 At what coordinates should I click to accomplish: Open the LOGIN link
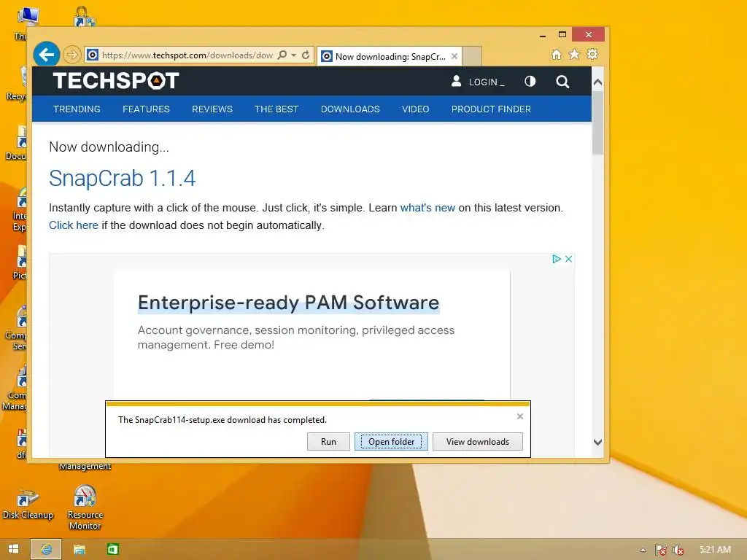[486, 82]
